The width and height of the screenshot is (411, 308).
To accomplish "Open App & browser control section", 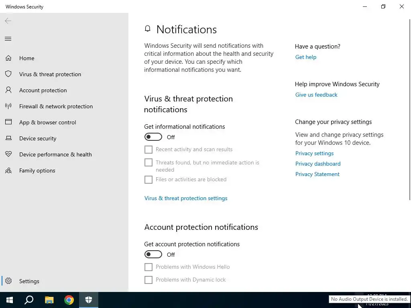I will (64, 122).
